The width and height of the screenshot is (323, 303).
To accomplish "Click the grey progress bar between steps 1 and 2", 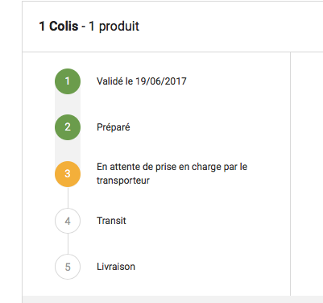I will click(x=68, y=104).
